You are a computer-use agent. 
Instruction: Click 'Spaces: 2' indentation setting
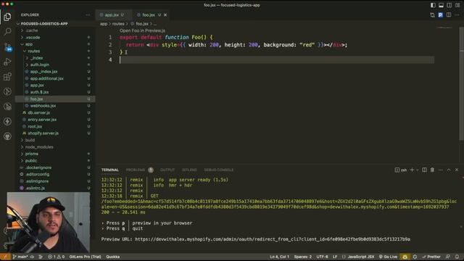(x=303, y=257)
